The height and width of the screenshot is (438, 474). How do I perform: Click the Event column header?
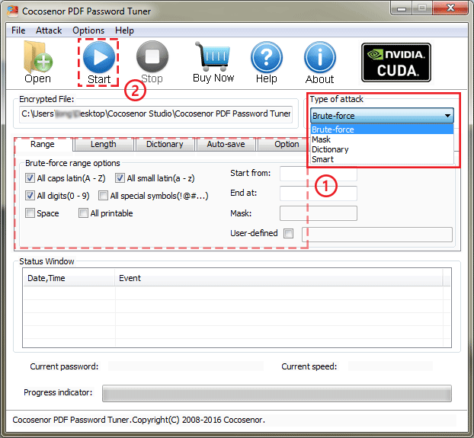point(279,278)
